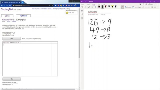Open the chance problem link

[14, 21]
